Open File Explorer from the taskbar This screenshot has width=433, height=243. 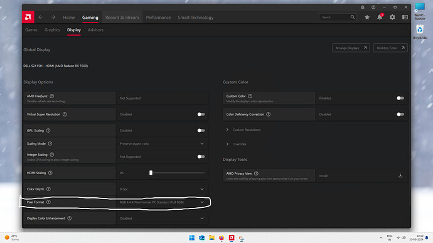[211, 238]
